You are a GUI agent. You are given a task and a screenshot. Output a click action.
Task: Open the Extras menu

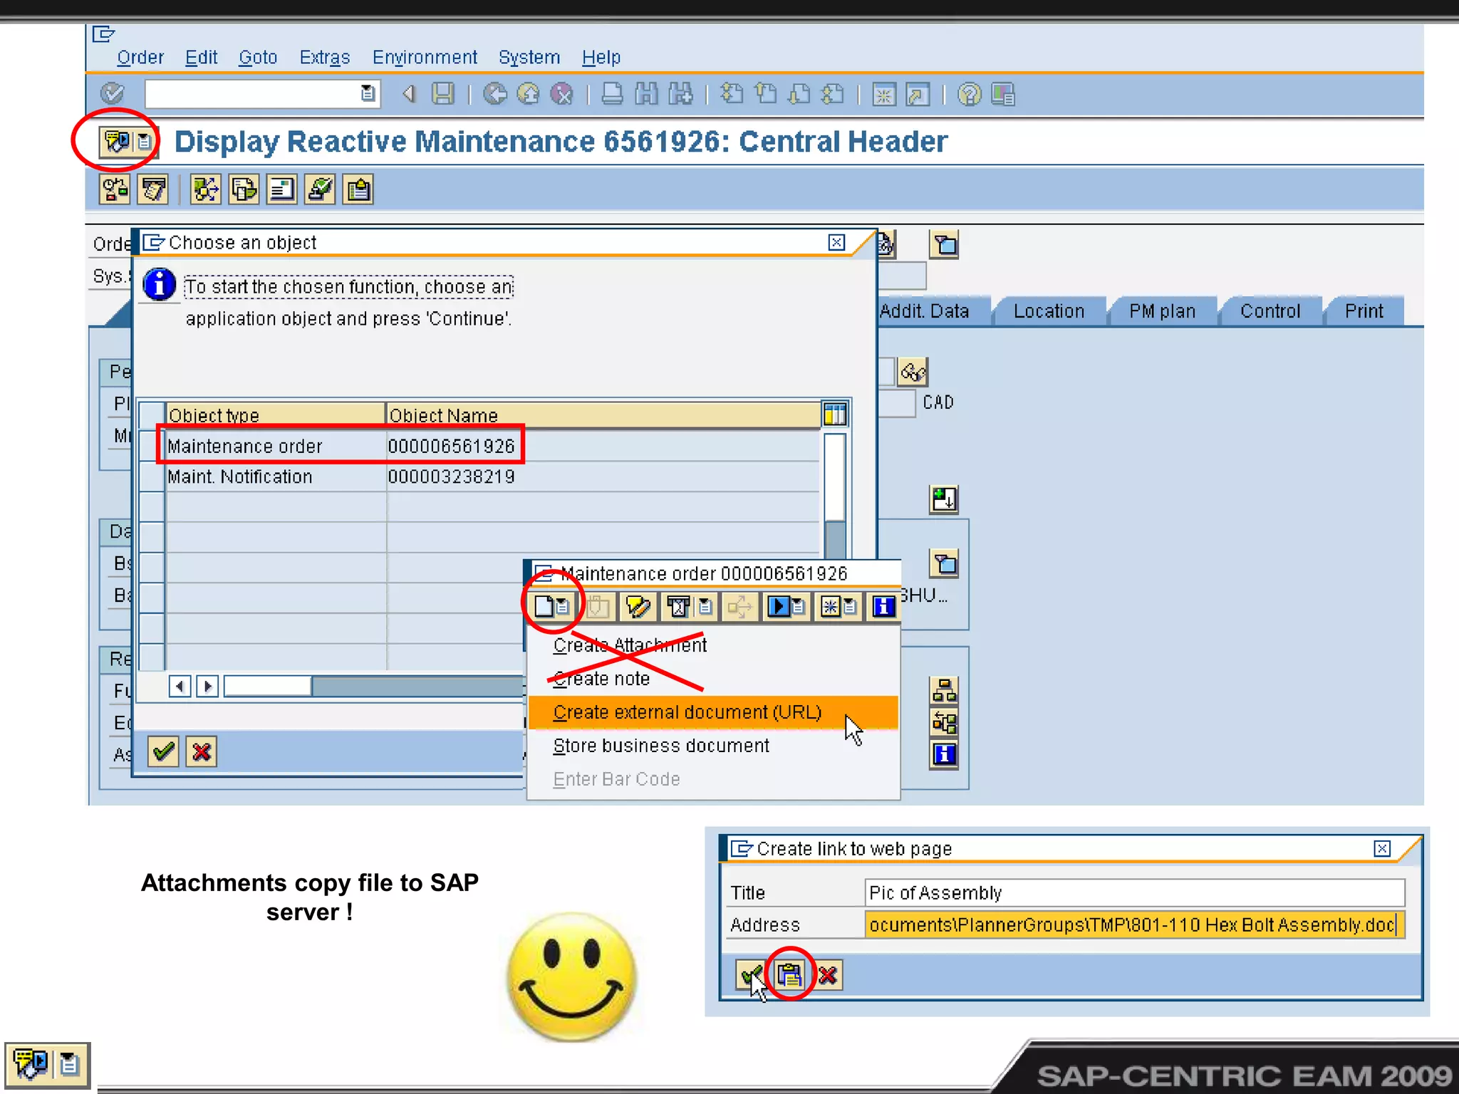pyautogui.click(x=325, y=57)
